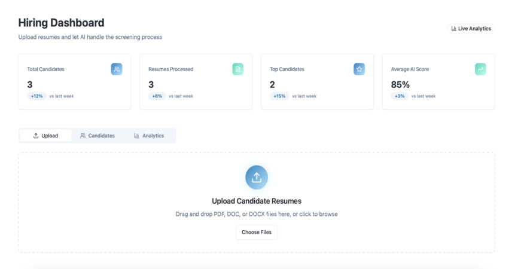512x269 pixels.
Task: Open Live Analytics button
Action: [471, 29]
